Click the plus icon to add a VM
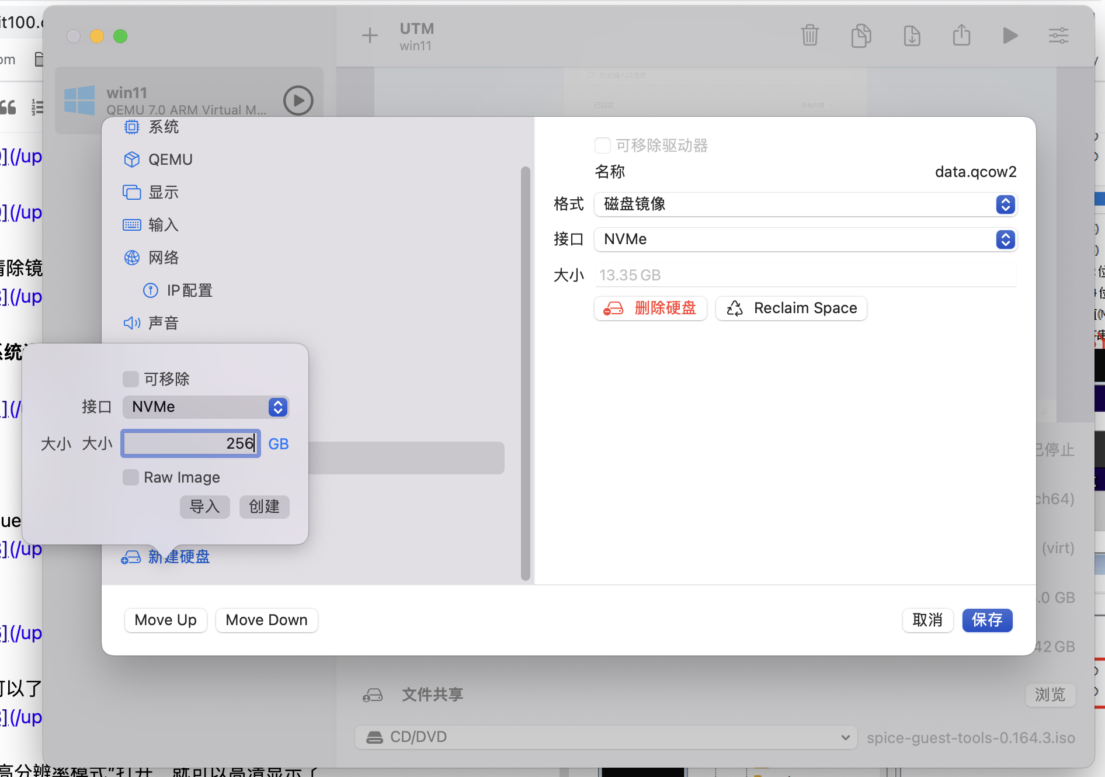The height and width of the screenshot is (777, 1105). tap(370, 36)
